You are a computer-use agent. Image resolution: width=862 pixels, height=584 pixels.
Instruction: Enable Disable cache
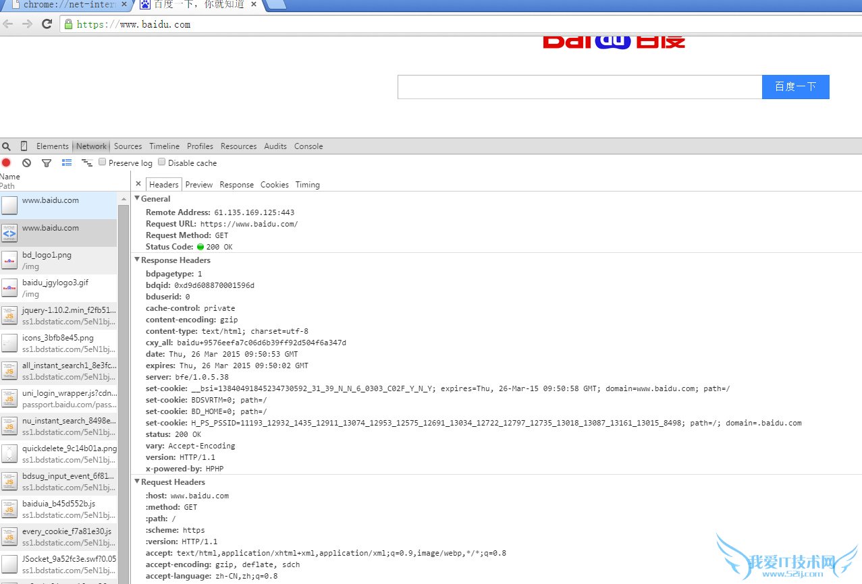[161, 162]
